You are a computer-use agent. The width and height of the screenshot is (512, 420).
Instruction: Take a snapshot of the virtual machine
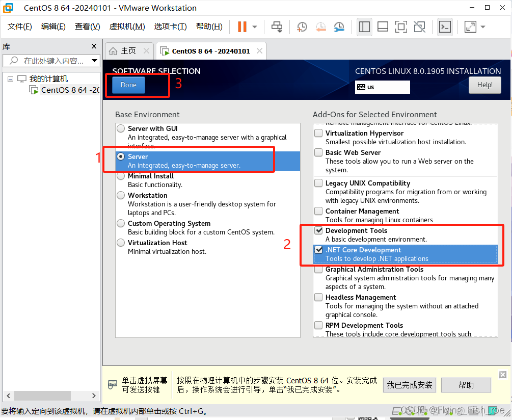pos(302,27)
